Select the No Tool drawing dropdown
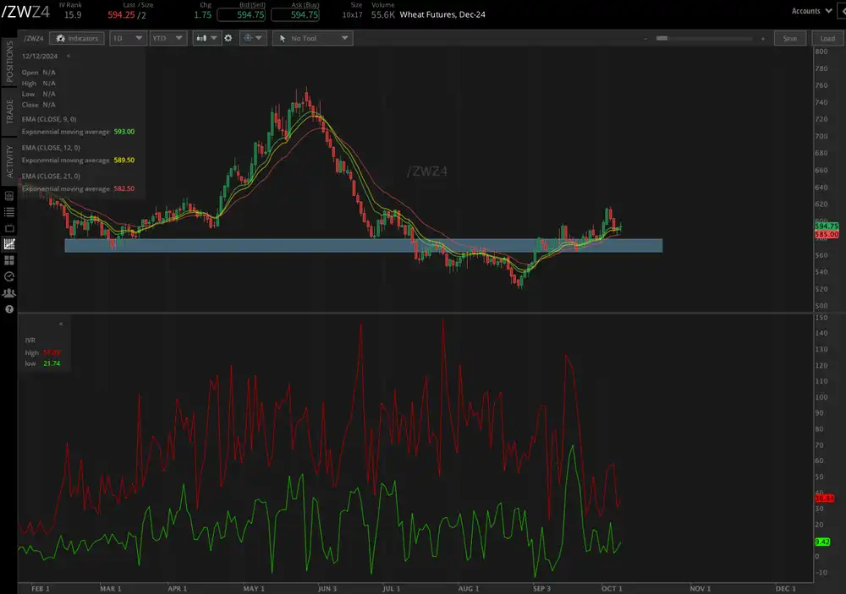Viewport: 846px width, 594px height. (311, 38)
